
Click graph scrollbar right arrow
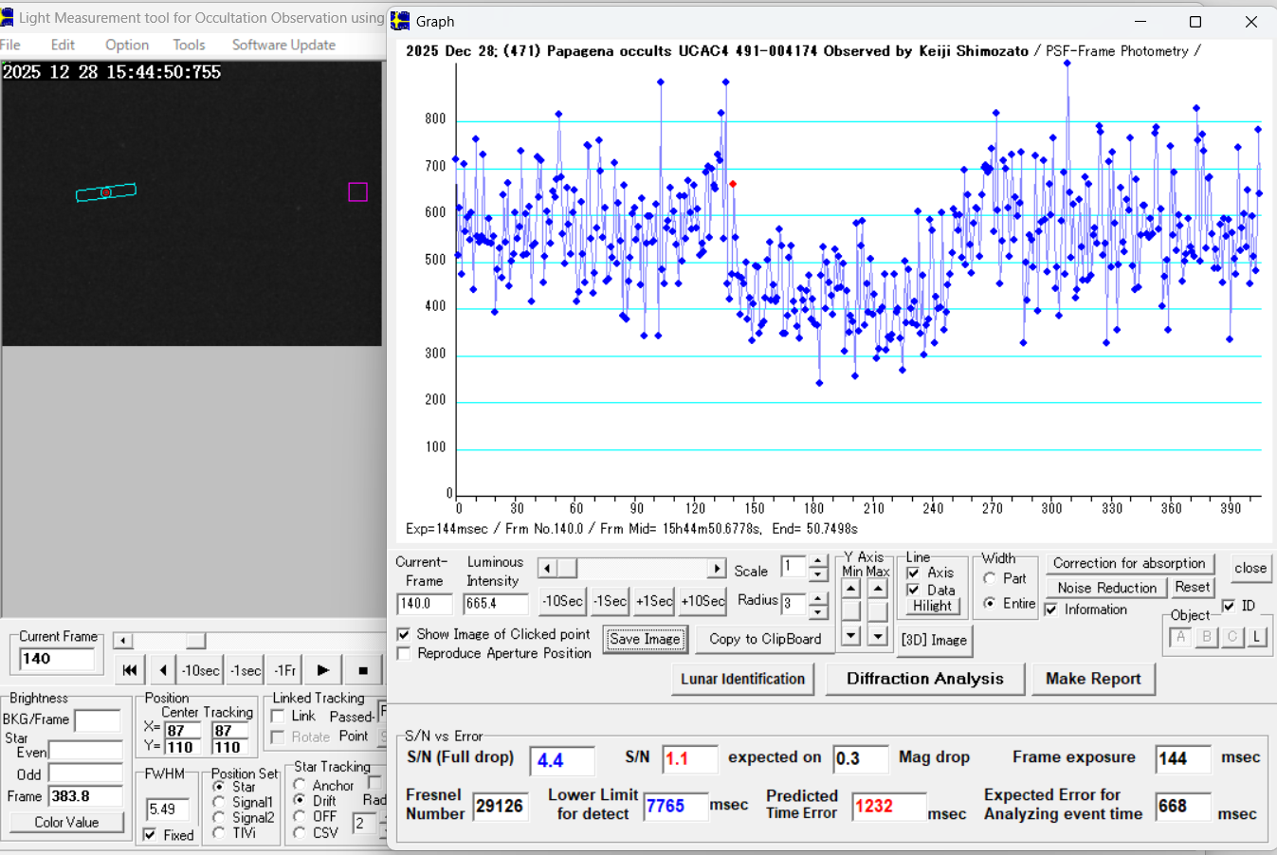(x=717, y=569)
